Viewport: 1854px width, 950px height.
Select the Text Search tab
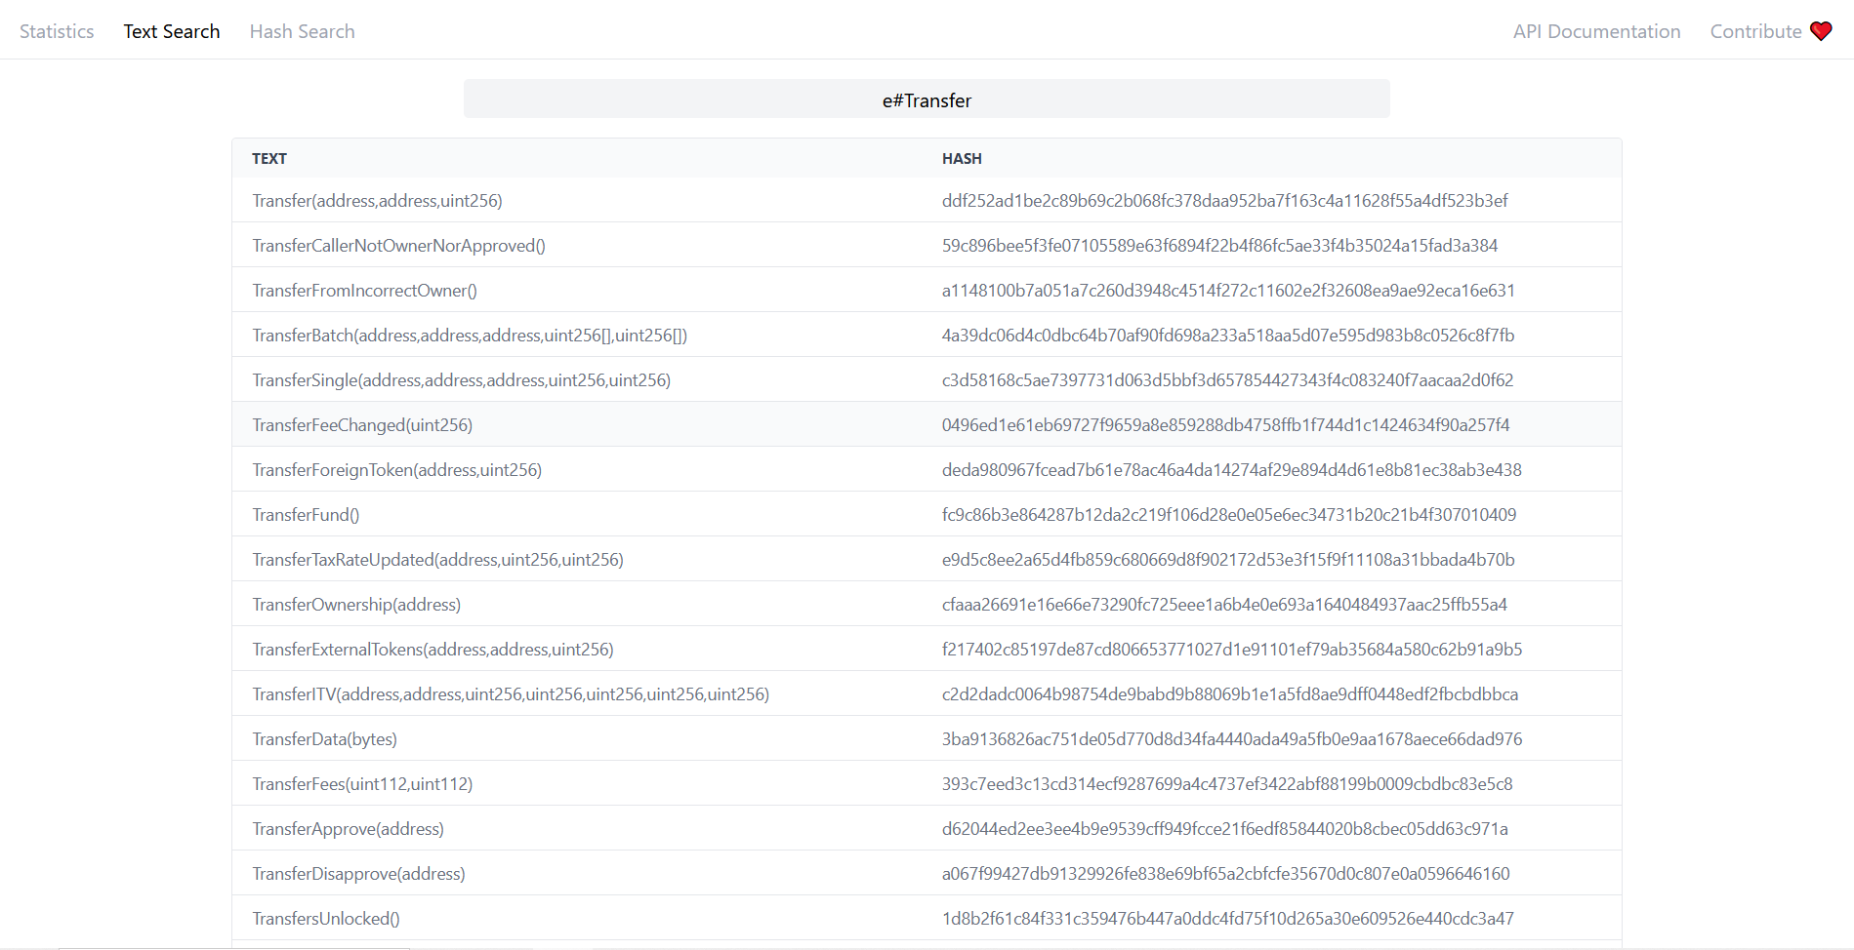tap(172, 31)
